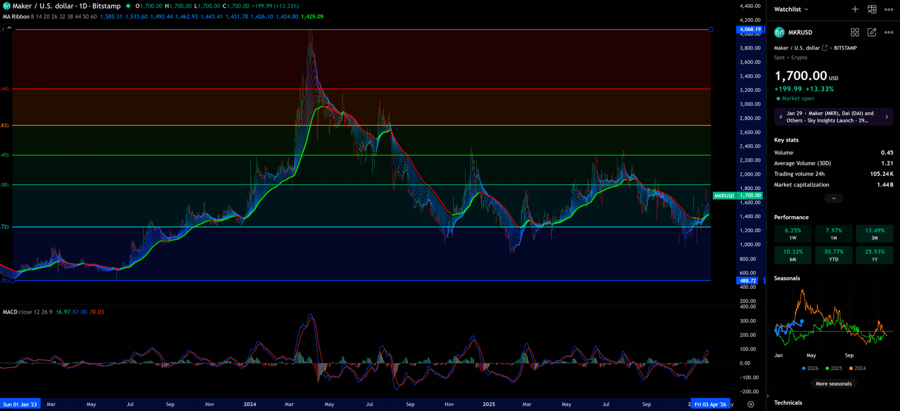Open the Maker / U.S. dollar external link icon
Screen dimensions: 900x411
coord(825,48)
